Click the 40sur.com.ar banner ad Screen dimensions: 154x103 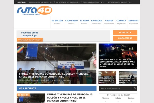(63, 36)
